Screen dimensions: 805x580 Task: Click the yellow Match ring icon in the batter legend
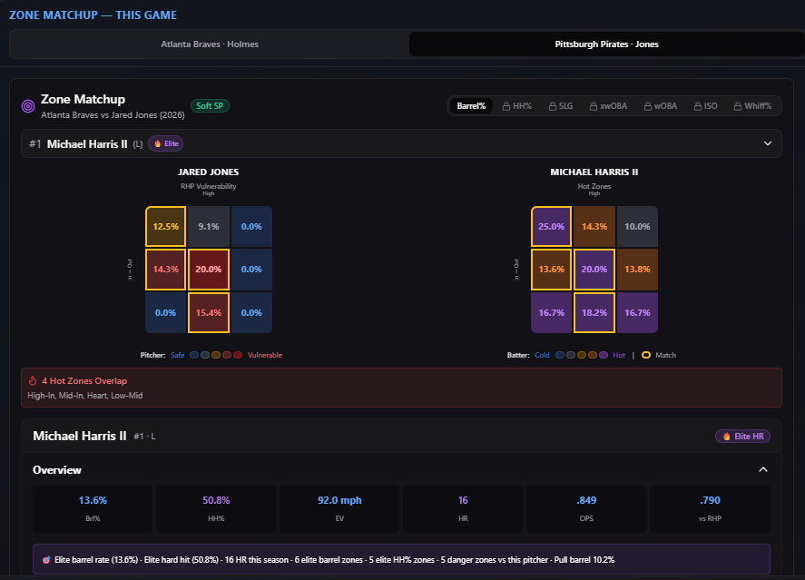646,355
